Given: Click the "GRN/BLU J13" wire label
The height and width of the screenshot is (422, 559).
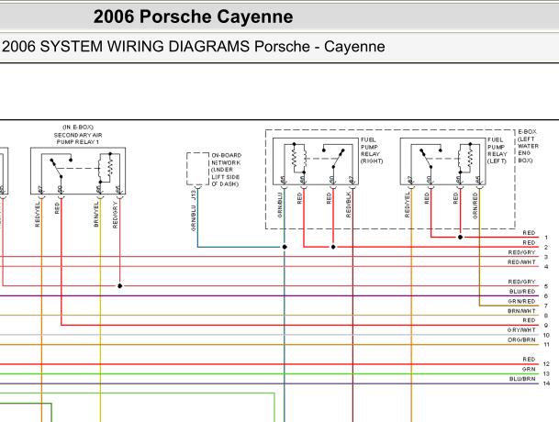Looking at the screenshot, I should click(194, 211).
